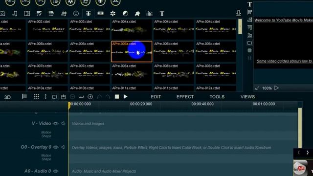
Task: Click the yellow playhead marker at 00:00:00.000
Action: [69, 106]
